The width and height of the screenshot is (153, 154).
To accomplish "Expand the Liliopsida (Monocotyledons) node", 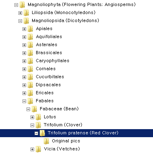I will coord(20,13).
